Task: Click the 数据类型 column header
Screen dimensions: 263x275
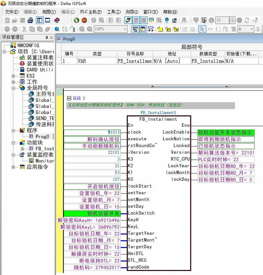Action: pos(208,54)
